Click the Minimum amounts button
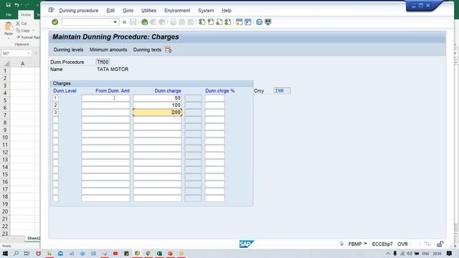This screenshot has width=459, height=258. (x=108, y=49)
